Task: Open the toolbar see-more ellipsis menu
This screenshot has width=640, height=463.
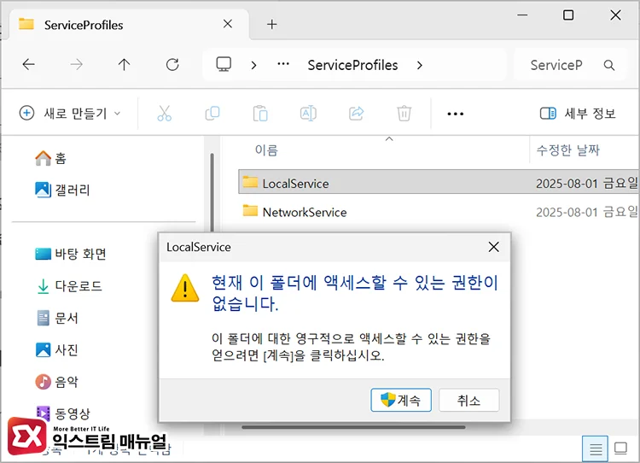Action: (455, 114)
